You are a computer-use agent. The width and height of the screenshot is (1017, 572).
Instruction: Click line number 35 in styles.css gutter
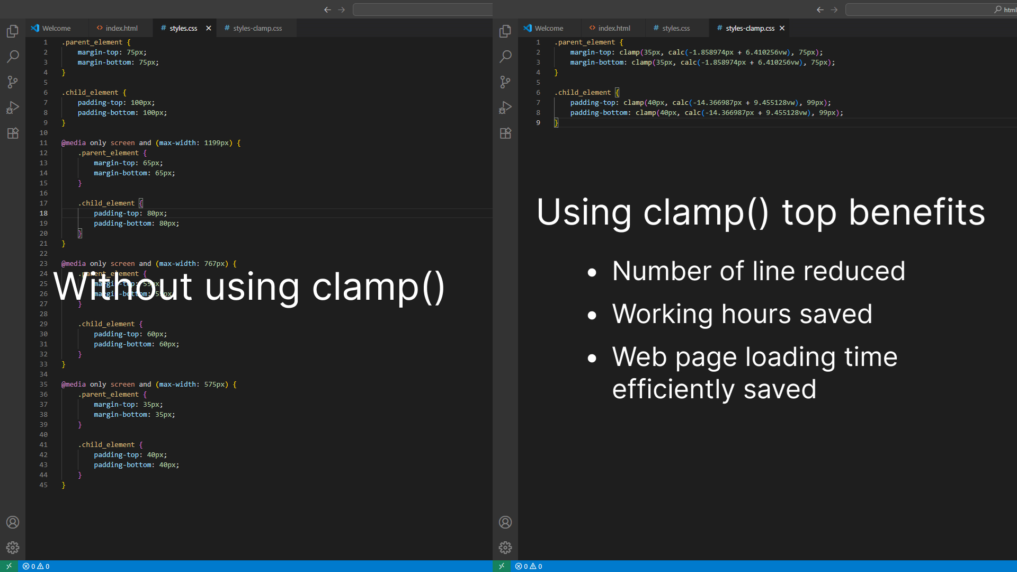point(43,385)
